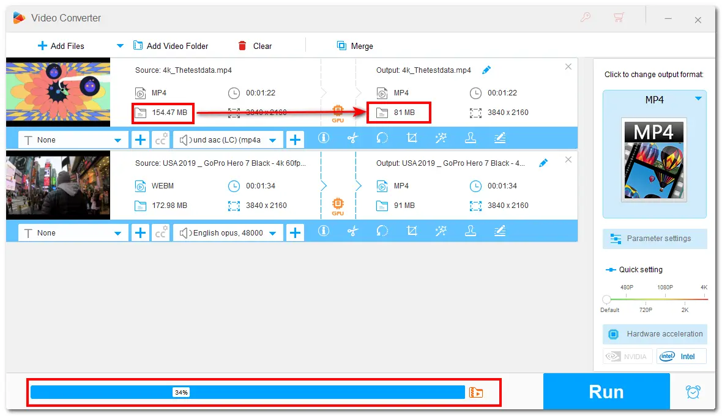
Task: Open effects wand for USA 2019 GoPro video
Action: click(x=441, y=231)
